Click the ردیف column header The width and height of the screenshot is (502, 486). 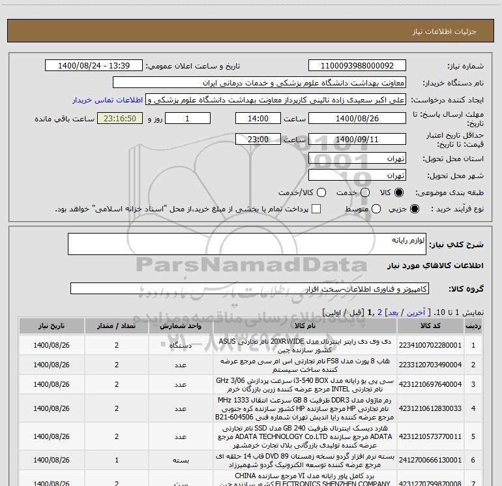(x=473, y=326)
